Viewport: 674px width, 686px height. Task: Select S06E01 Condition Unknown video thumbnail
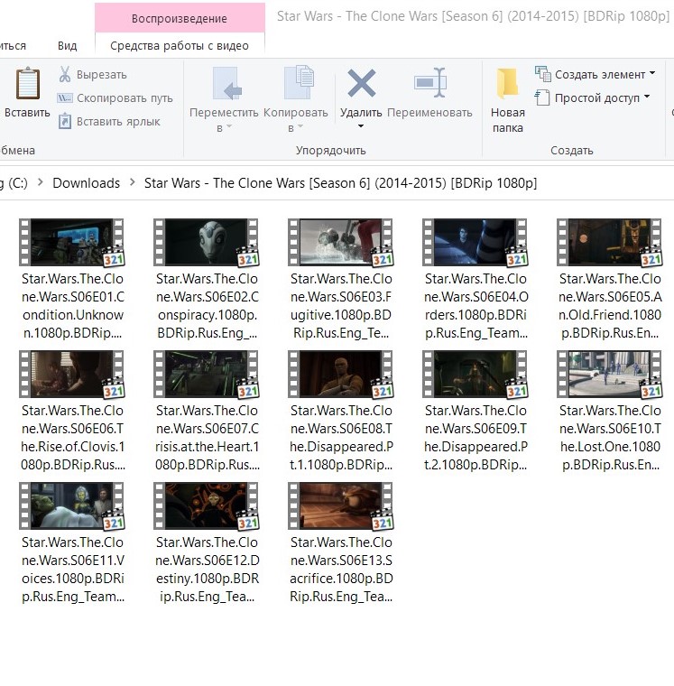coord(71,243)
